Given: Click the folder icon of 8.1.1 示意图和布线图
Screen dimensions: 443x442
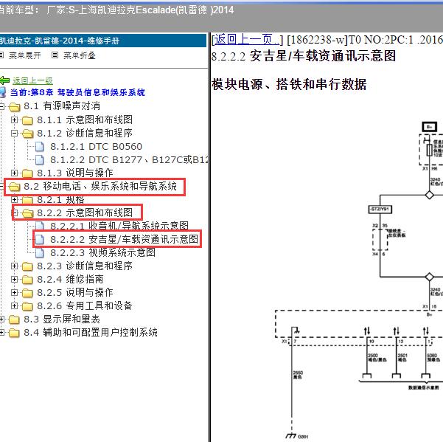Looking at the screenshot, I should (27, 120).
